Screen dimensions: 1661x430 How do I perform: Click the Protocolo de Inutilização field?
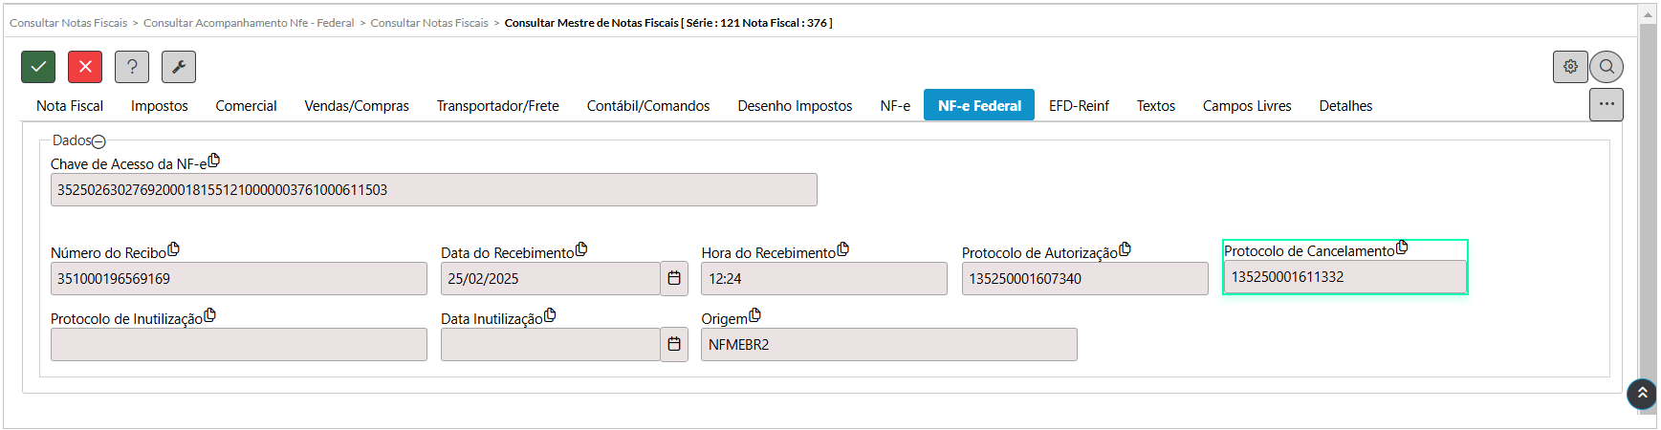[238, 345]
